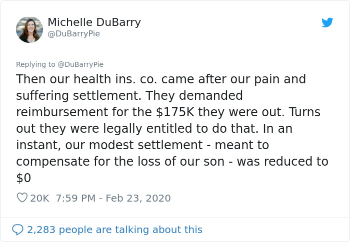
Task: Click the final $0 in the tweet
Action: pyautogui.click(x=23, y=178)
